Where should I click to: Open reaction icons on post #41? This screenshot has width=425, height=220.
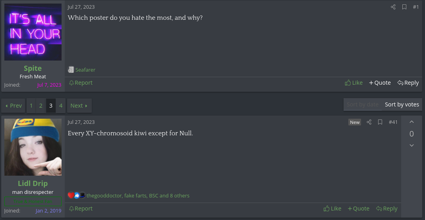pos(77,195)
